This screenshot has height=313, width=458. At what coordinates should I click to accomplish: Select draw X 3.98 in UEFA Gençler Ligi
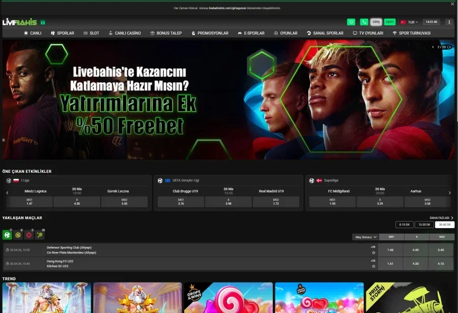(228, 202)
